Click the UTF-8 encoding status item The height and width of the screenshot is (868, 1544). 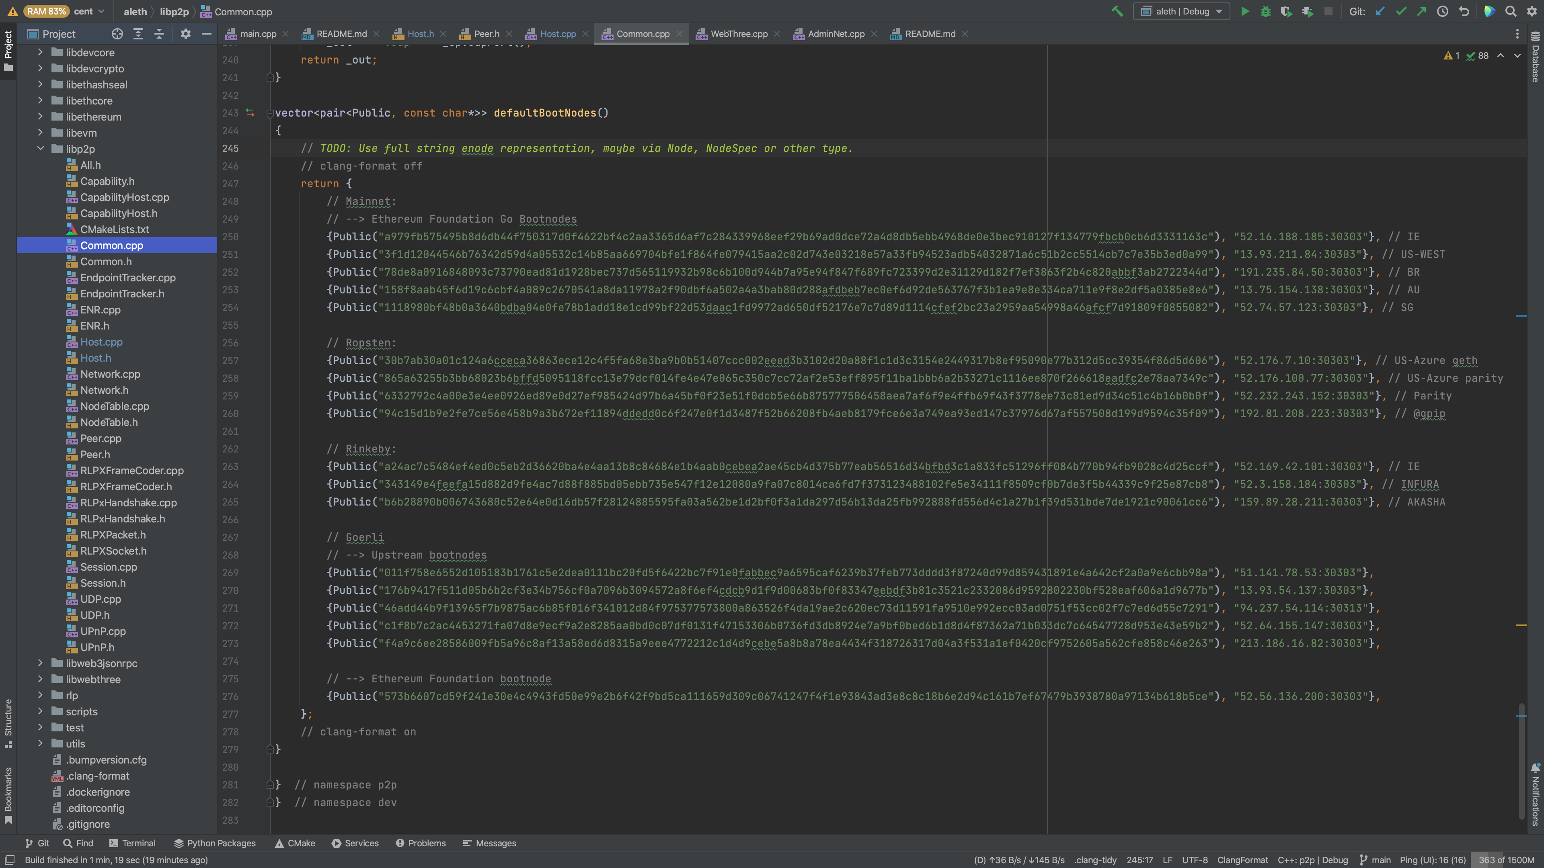coord(1195,860)
